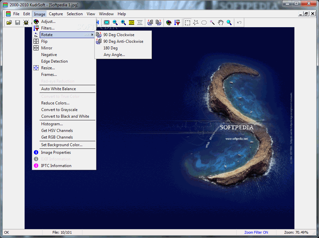The image size is (319, 238).
Task: Open the View menu
Action: pos(91,14)
